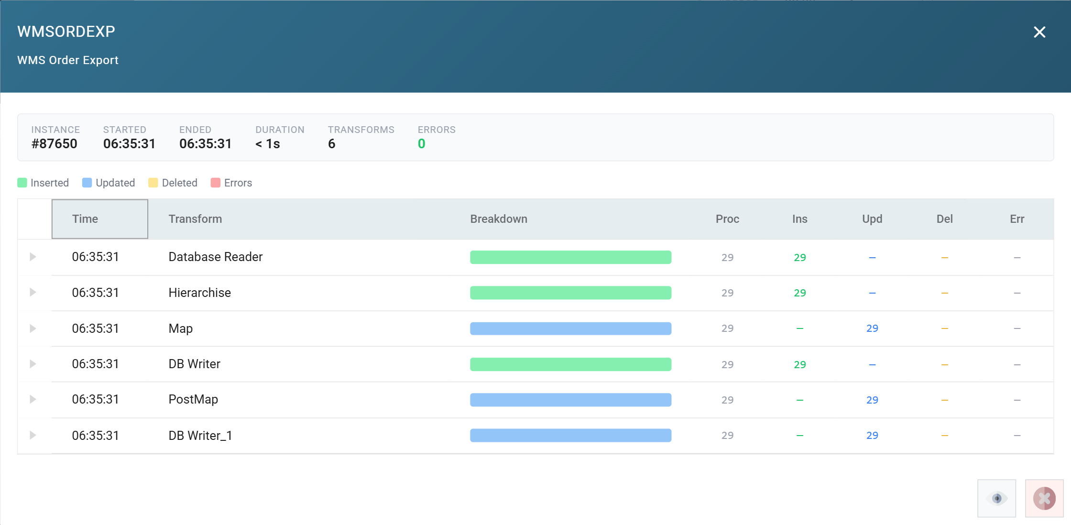The image size is (1071, 525).
Task: Click instance number #87650
Action: 55,144
